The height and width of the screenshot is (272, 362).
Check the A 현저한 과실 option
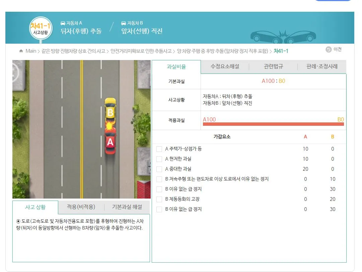tap(159, 159)
